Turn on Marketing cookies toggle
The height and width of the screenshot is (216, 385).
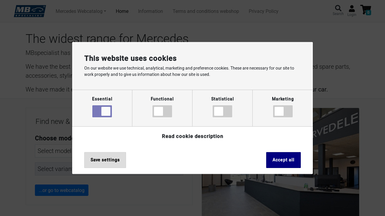tap(282, 111)
